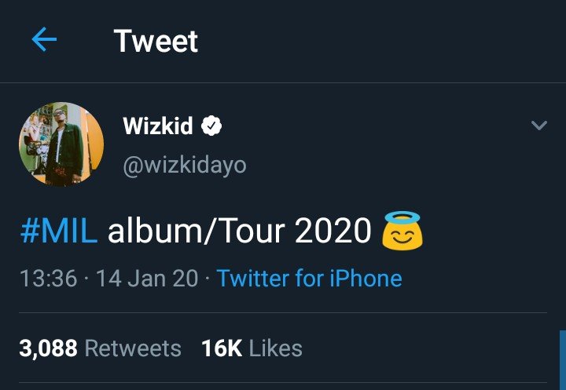View the 16K Likes list

coord(252,348)
